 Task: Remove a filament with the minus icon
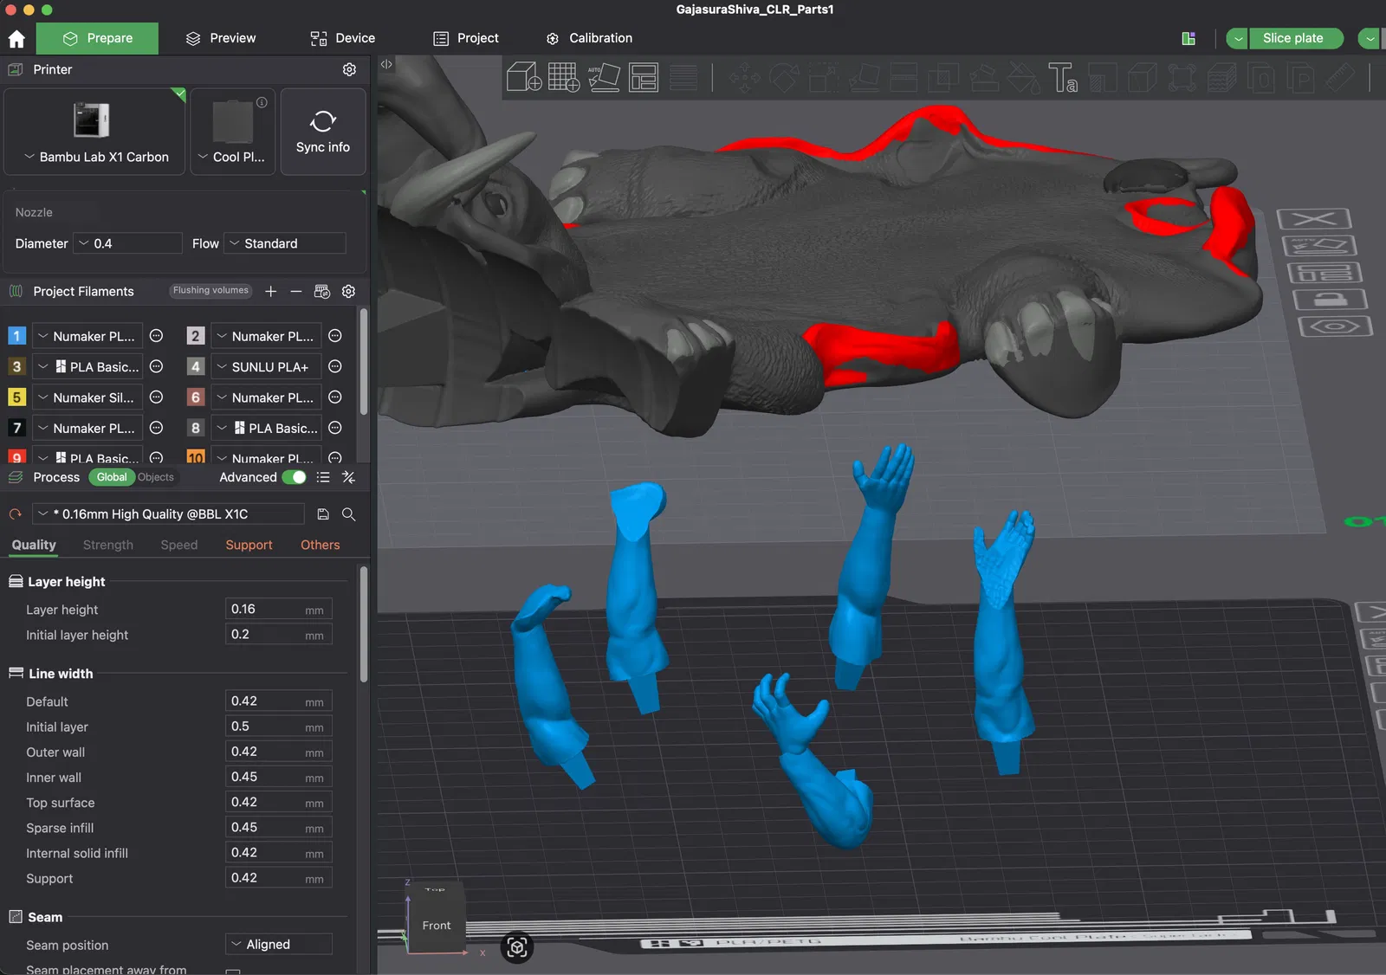pyautogui.click(x=296, y=292)
